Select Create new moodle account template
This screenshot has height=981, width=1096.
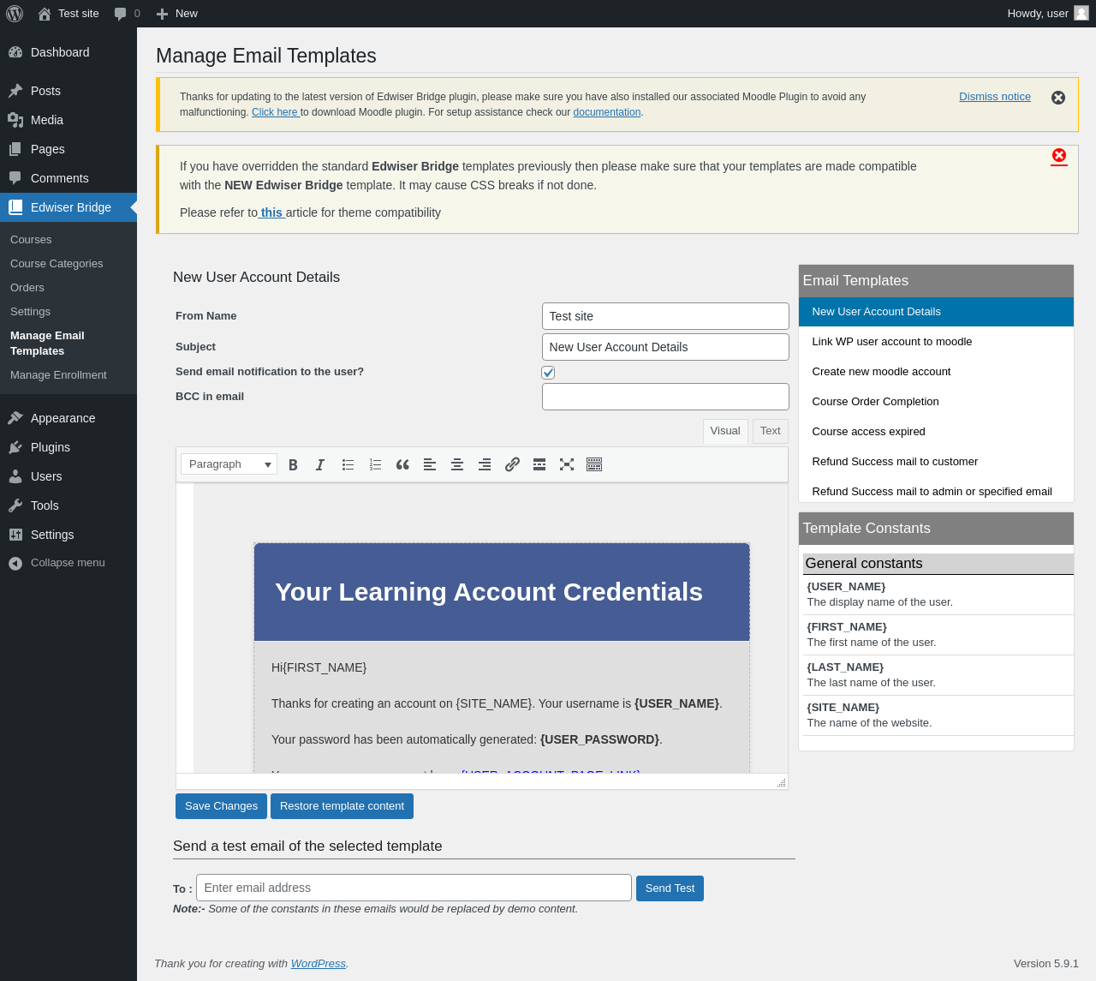[936, 372]
